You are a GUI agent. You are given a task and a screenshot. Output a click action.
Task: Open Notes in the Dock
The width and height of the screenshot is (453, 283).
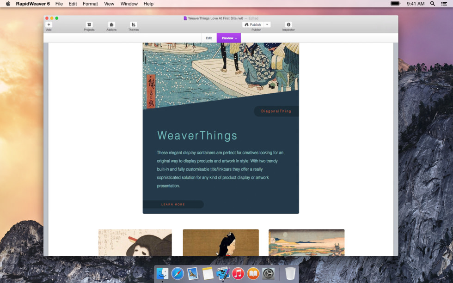[208, 273]
